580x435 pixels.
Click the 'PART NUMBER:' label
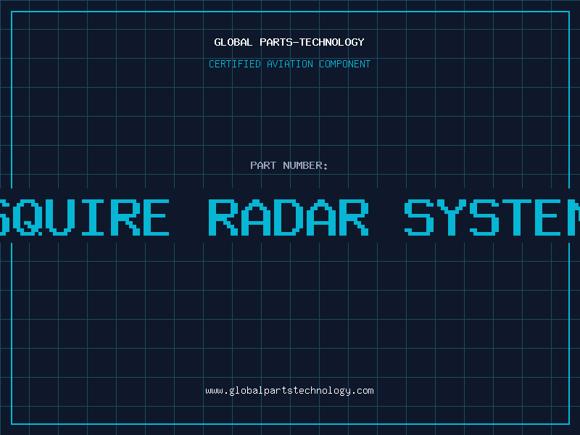(289, 165)
